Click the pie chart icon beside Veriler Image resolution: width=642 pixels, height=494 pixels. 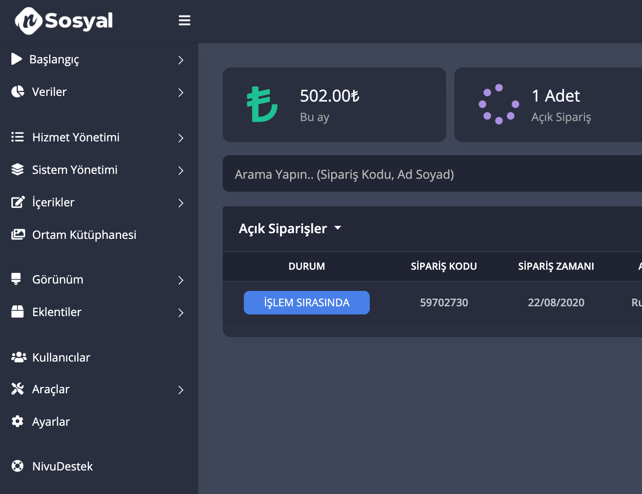click(x=17, y=92)
